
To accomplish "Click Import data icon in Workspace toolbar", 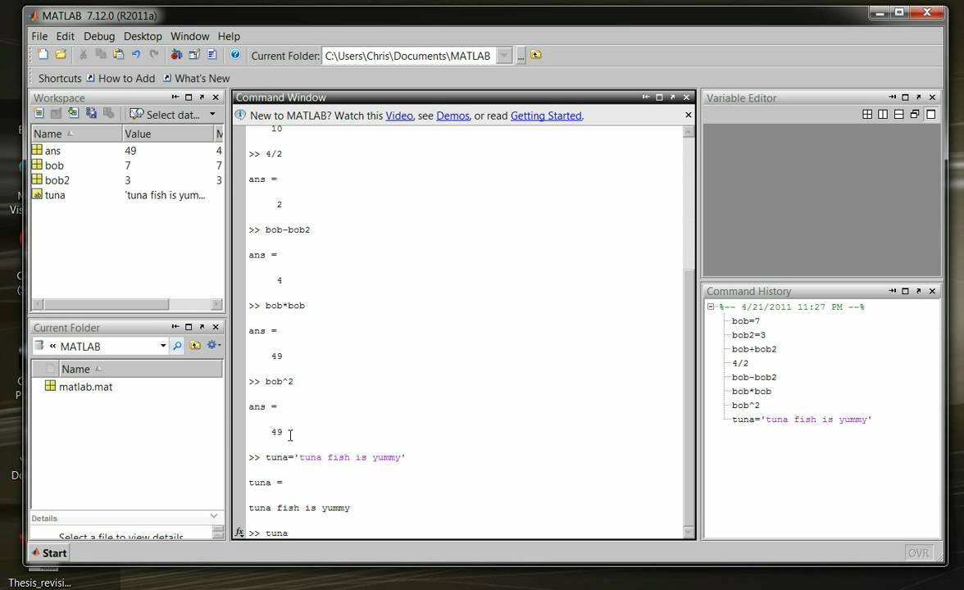I will [x=73, y=113].
